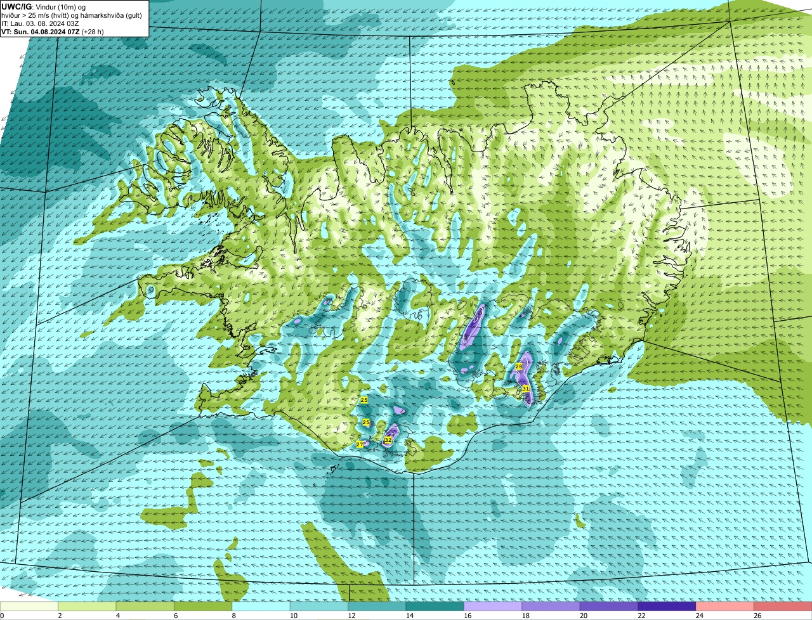Pick the 22–24 m/s dark indigo scale swatch
The width and height of the screenshot is (812, 620).
pyautogui.click(x=667, y=606)
